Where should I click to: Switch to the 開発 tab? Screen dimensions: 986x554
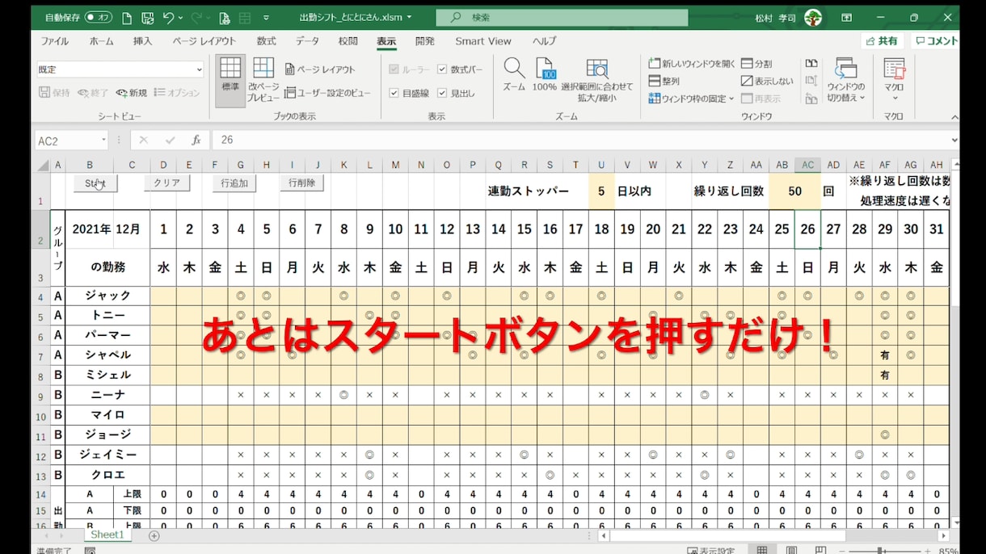coord(425,41)
